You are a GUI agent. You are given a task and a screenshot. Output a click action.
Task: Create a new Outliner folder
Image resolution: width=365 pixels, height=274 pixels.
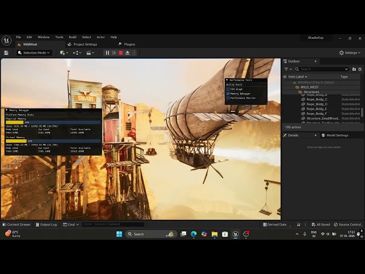pyautogui.click(x=354, y=69)
